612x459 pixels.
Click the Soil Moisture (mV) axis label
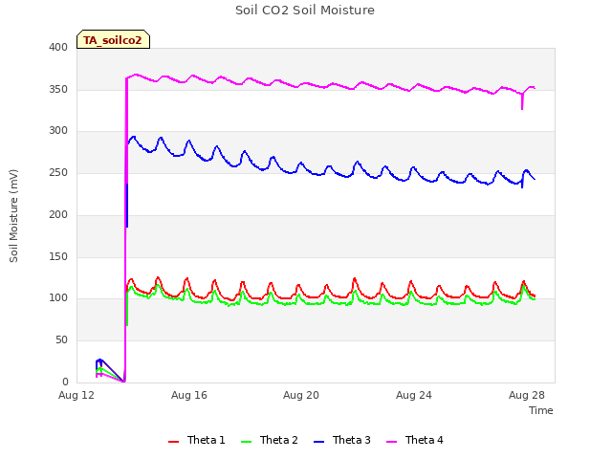coord(13,216)
